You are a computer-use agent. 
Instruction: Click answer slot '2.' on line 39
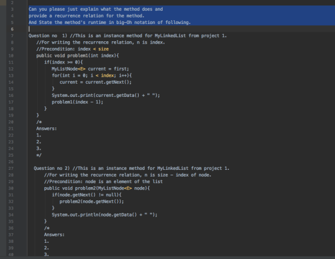tap(47, 248)
